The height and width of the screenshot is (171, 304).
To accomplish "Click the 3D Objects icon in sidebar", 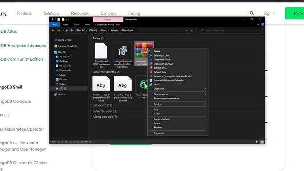I will [57, 57].
